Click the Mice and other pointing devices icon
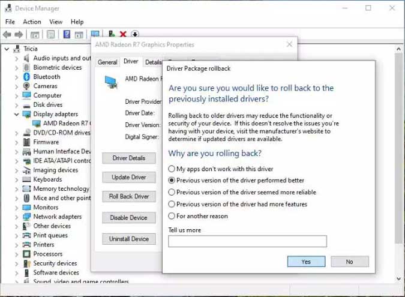The height and width of the screenshot is (297, 405). [26, 198]
